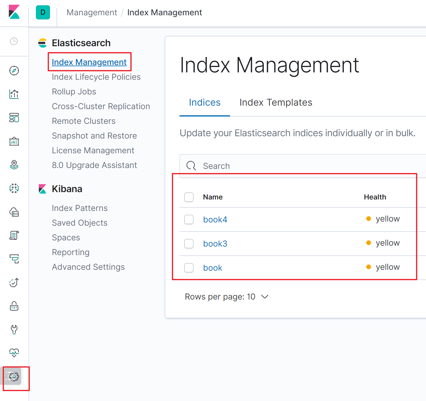Open the book4 index details
This screenshot has height=401, width=426.
click(x=215, y=219)
